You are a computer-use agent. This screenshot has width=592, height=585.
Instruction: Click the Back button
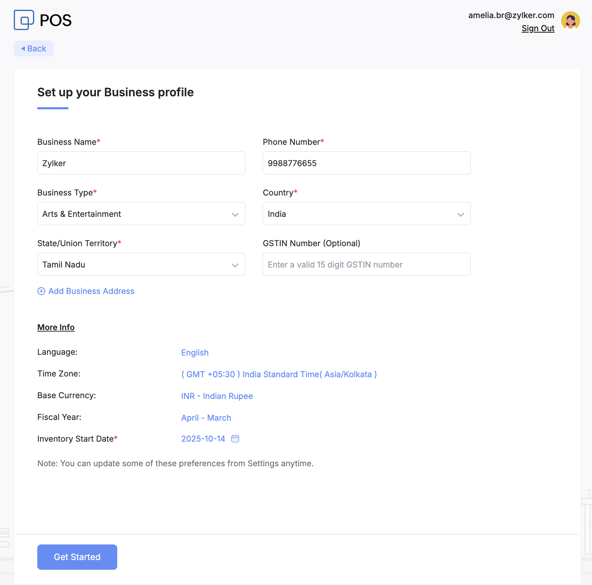(x=34, y=49)
